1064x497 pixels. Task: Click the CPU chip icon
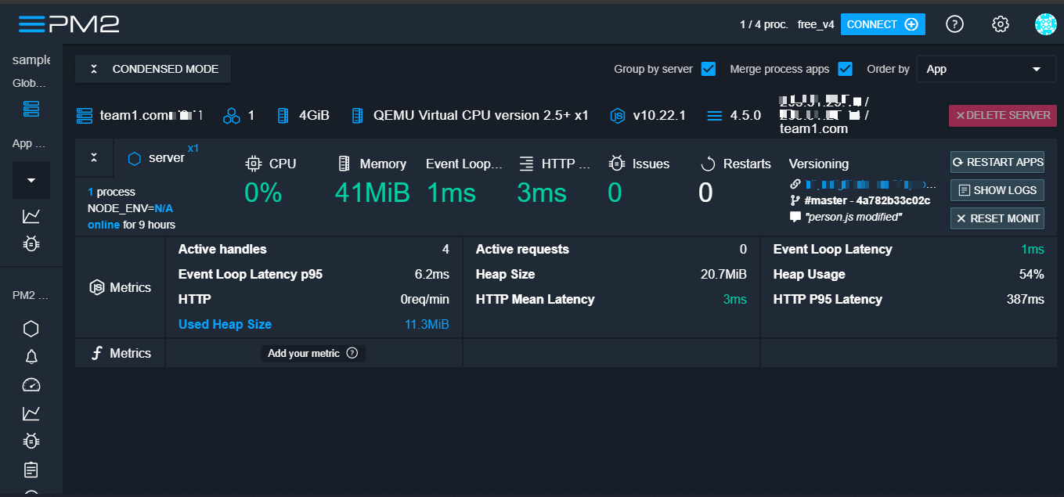tap(253, 164)
